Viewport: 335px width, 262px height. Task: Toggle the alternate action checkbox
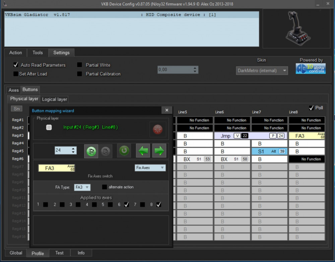(x=105, y=187)
